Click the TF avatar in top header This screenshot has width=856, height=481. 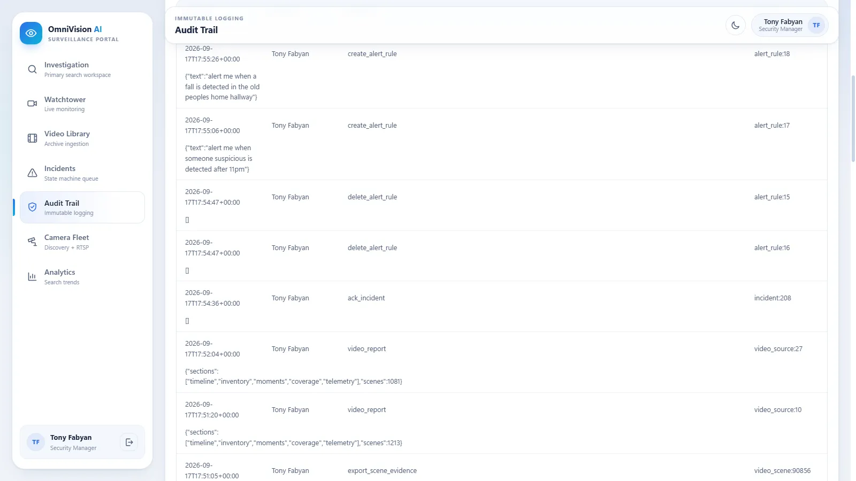816,25
